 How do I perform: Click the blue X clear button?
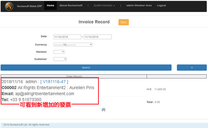click(192, 67)
